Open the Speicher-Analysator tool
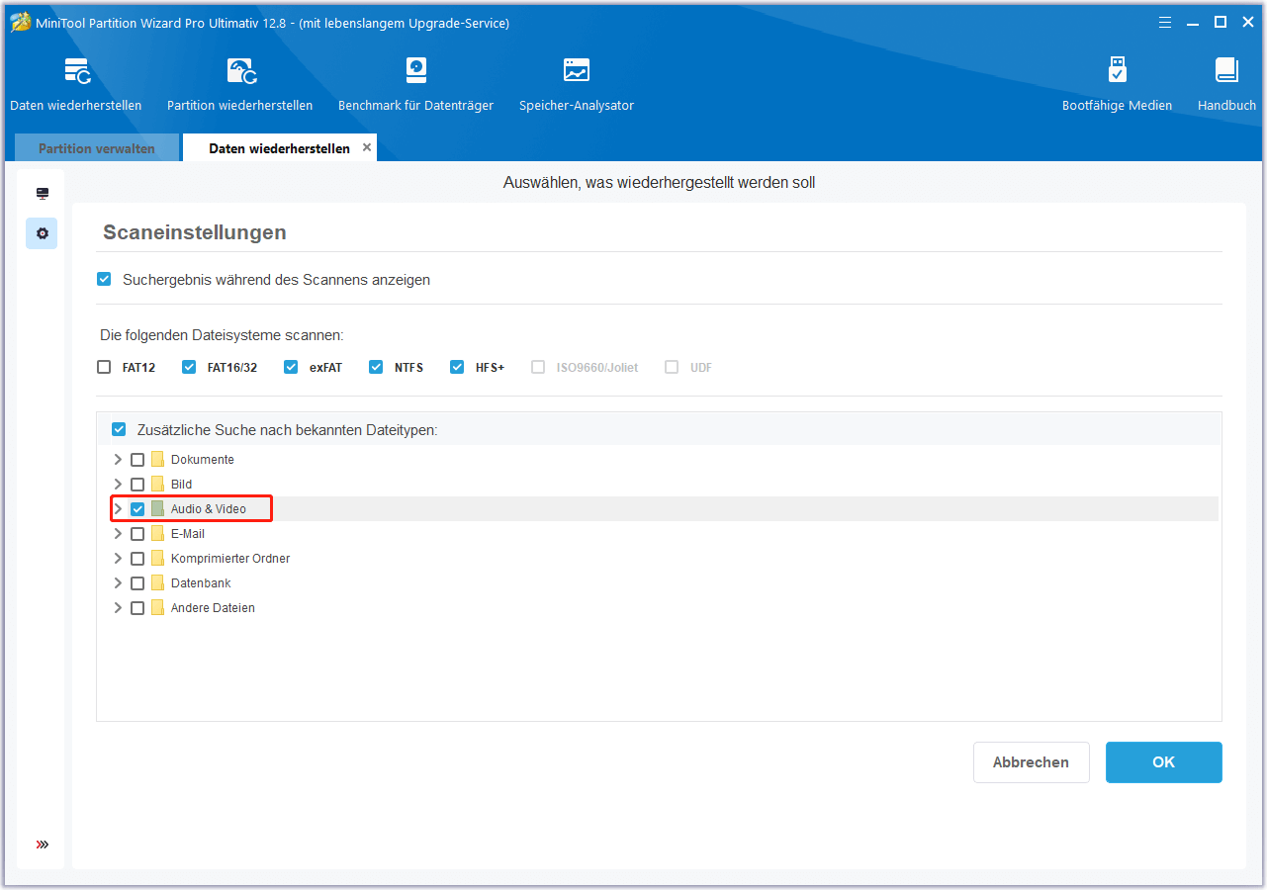The image size is (1267, 890). (x=577, y=84)
